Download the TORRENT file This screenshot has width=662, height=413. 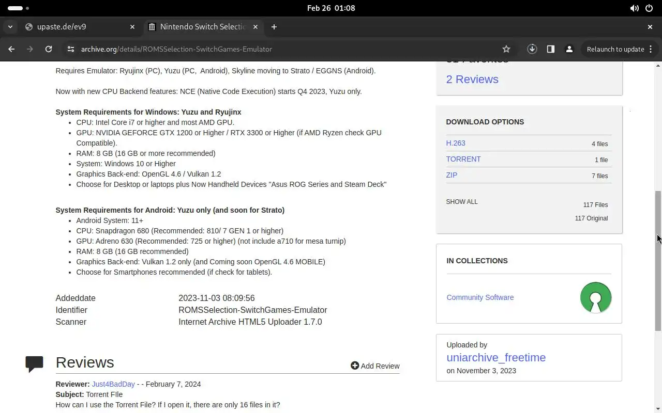(463, 159)
